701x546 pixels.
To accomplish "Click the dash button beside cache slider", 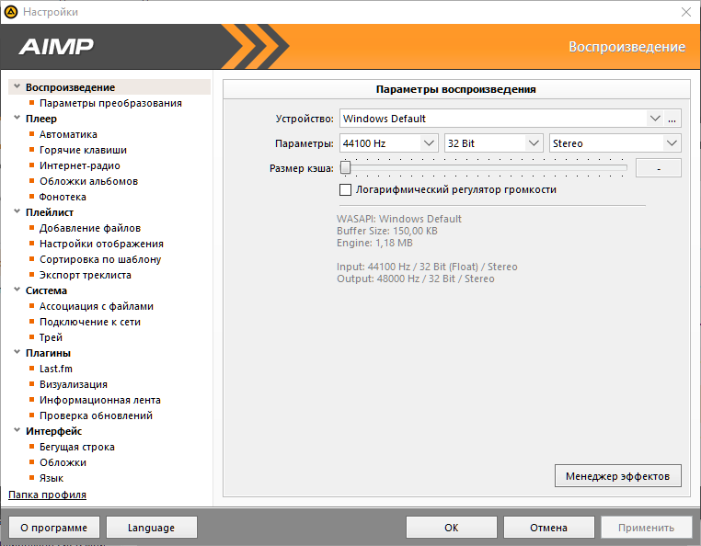I will [659, 168].
